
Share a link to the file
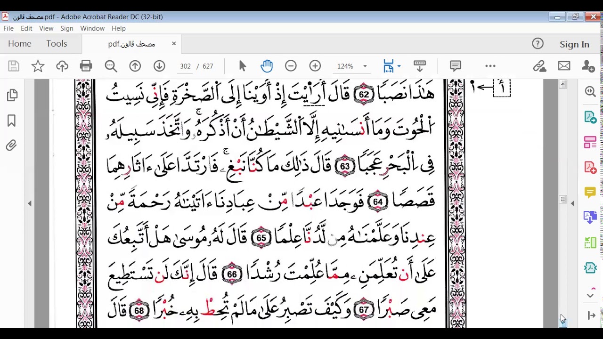539,66
